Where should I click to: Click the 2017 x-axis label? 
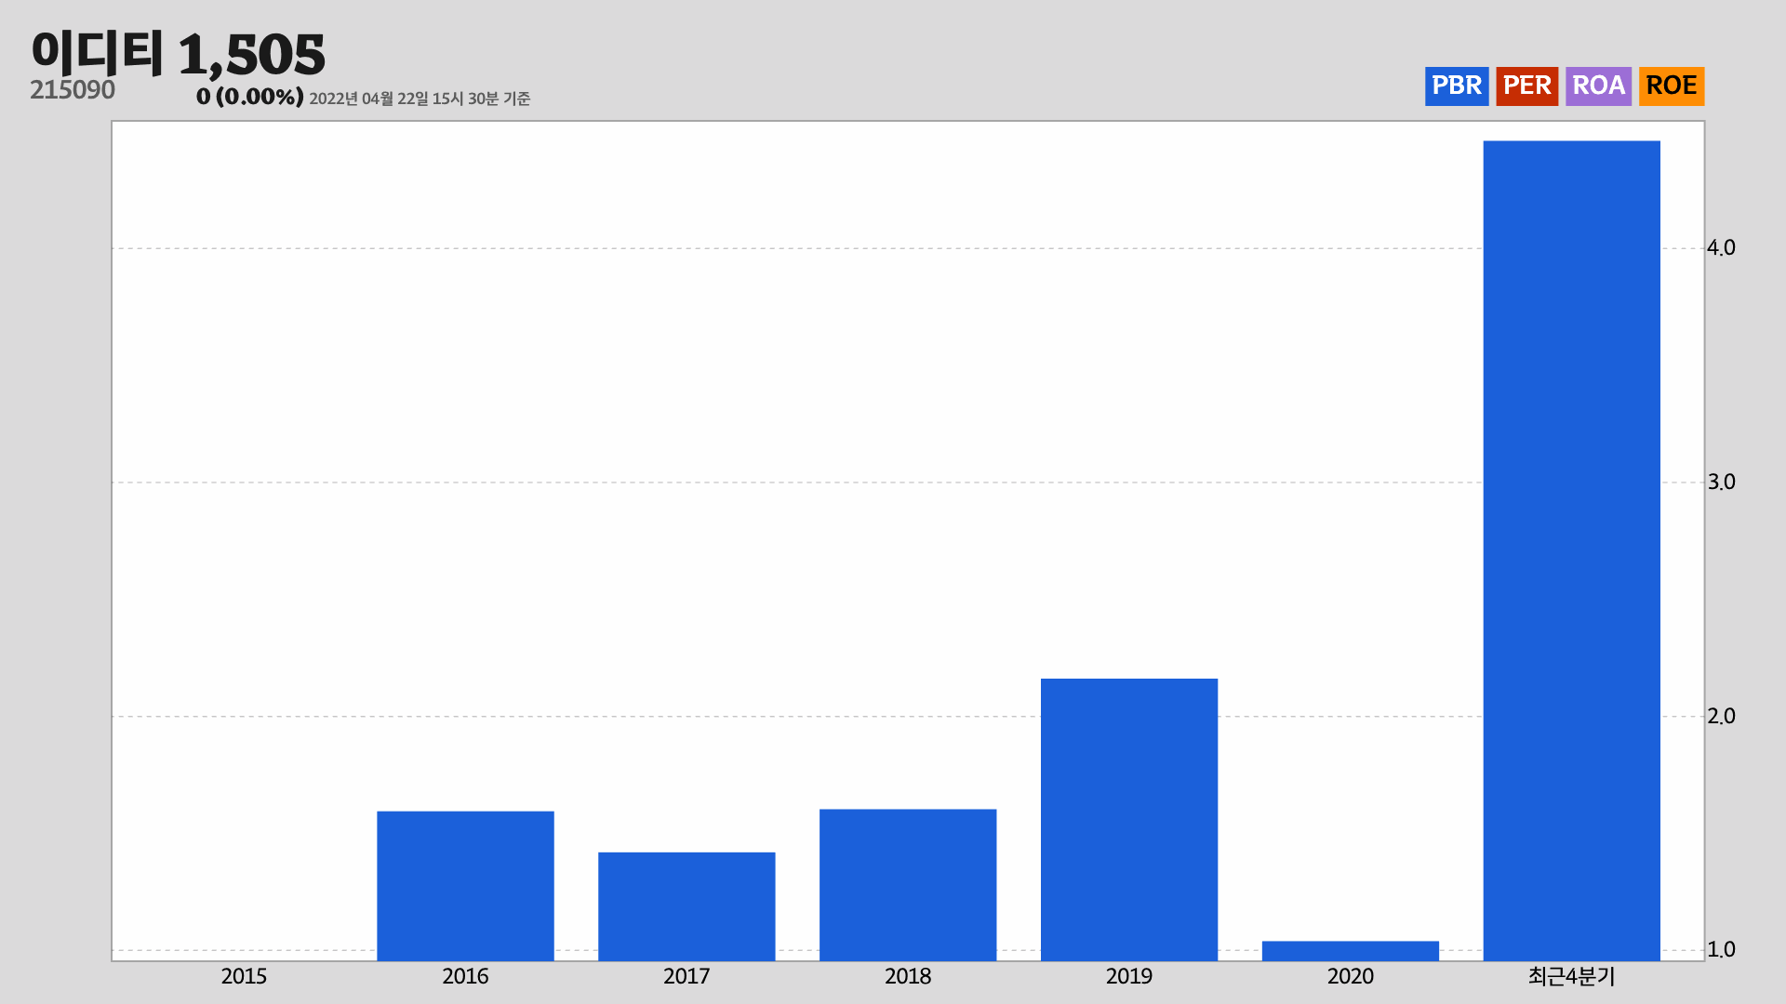686,976
